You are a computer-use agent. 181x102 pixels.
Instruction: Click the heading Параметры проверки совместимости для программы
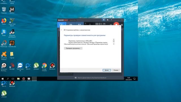pos(85,35)
